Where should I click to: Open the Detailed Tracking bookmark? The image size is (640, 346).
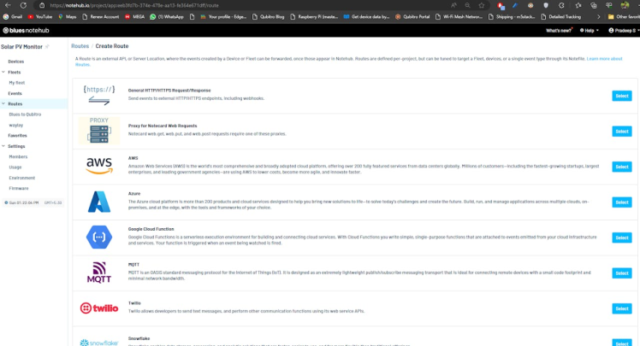[x=560, y=17]
